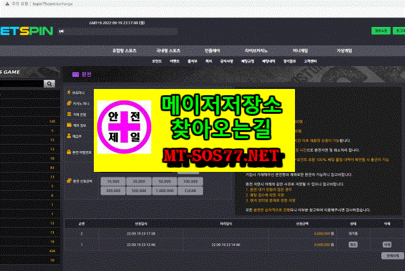Click 22.09.19 23:14:46 processed time
Image resolution: width=405 pixels, height=271 pixels.
pos(225,245)
